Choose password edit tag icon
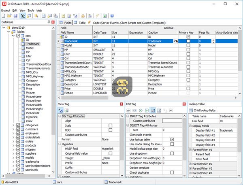This screenshot has width=243, height=185. tap(134, 111)
